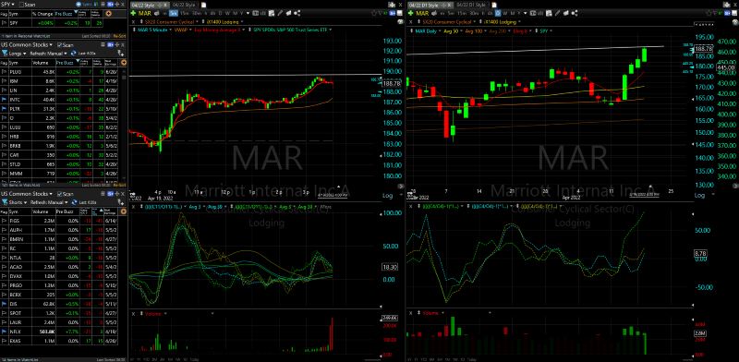The height and width of the screenshot is (362, 739).
Task: Click the share icon on the daily chart toolbar
Action: (x=575, y=13)
